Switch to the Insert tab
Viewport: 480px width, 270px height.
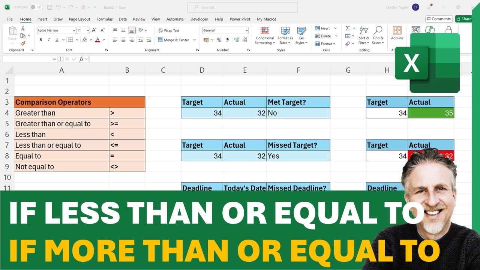42,19
